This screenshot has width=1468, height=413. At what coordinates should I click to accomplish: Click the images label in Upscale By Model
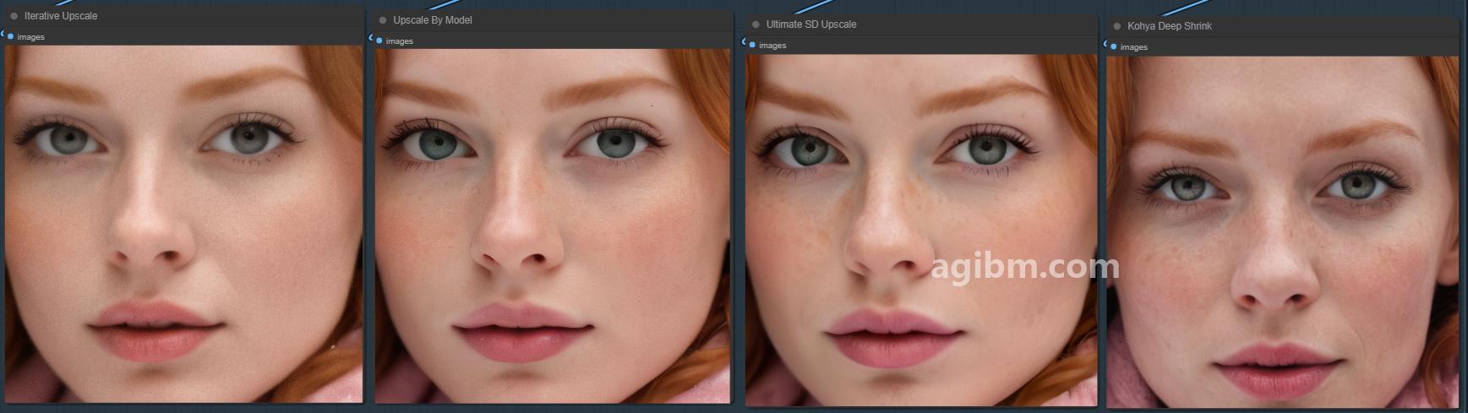tap(400, 41)
